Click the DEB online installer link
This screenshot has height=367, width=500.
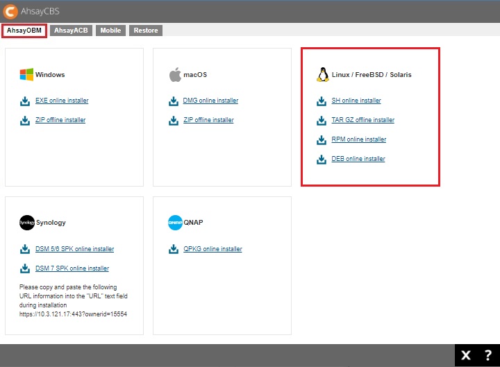click(358, 159)
